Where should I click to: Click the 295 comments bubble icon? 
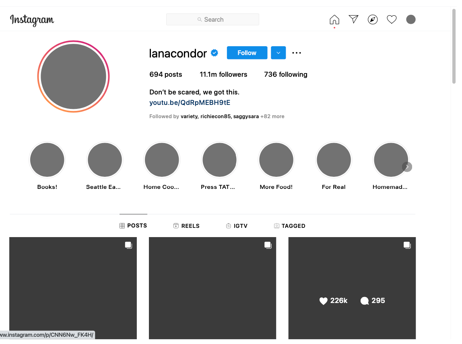click(365, 301)
